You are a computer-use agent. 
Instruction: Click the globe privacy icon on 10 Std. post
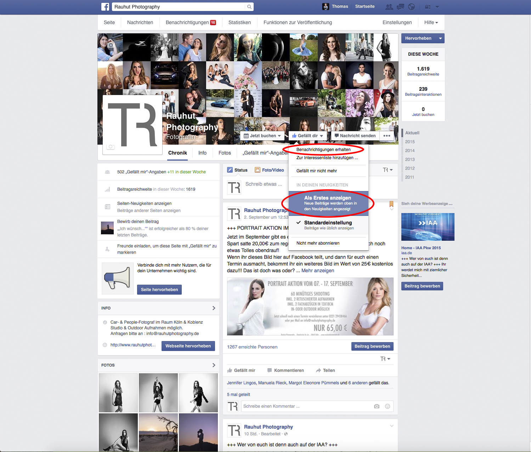point(286,434)
